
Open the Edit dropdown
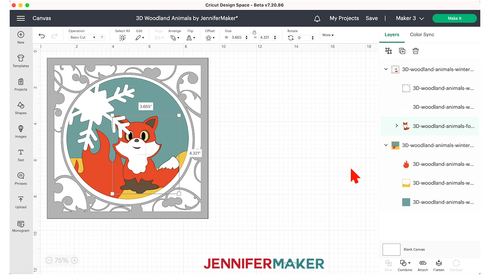pyautogui.click(x=140, y=38)
